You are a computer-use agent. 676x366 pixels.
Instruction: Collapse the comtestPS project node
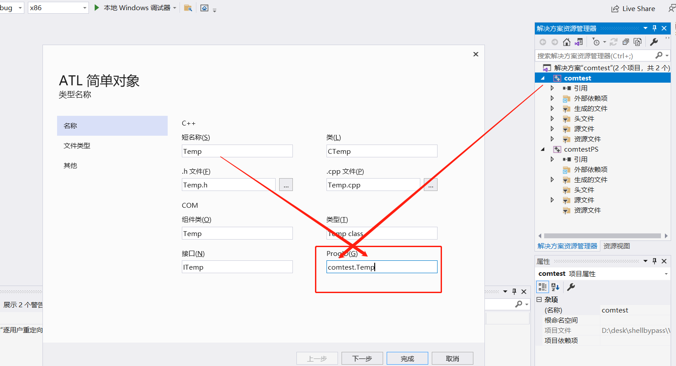coord(543,149)
